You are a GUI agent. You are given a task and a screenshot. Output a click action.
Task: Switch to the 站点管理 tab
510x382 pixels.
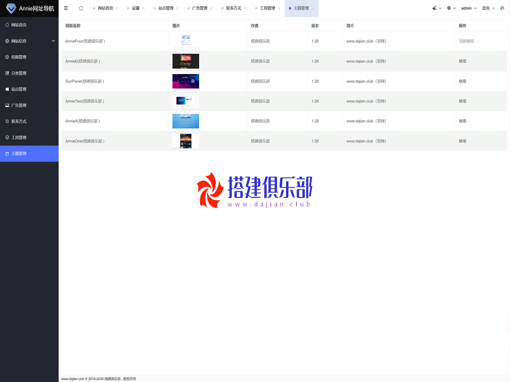[166, 8]
